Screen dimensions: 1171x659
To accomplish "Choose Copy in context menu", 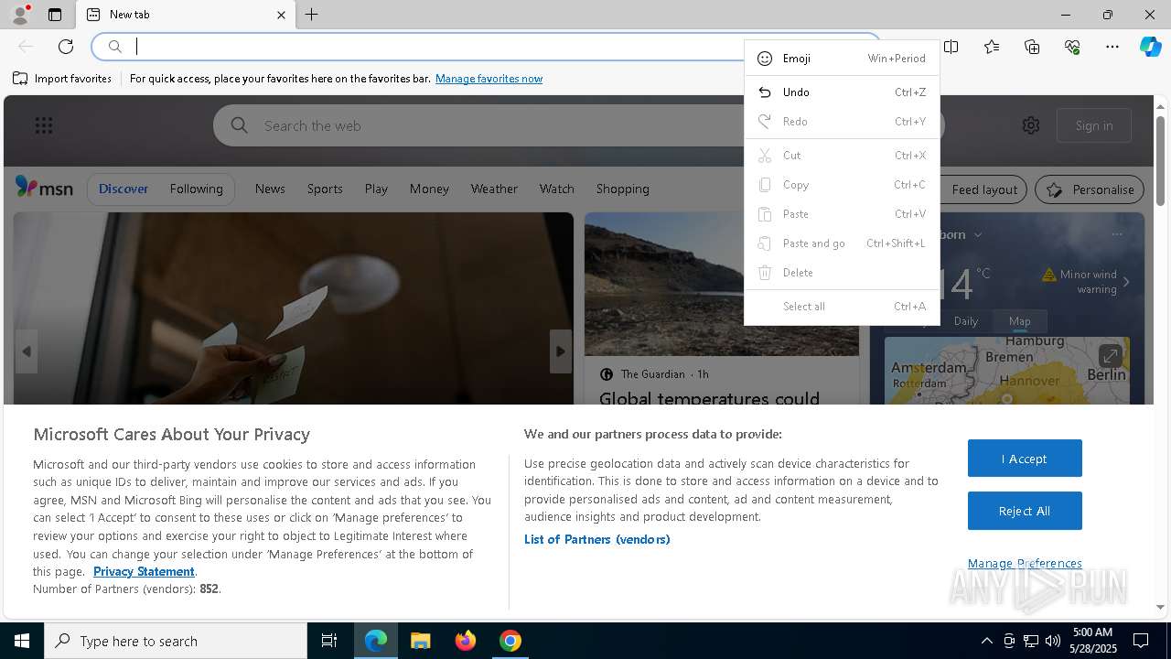I will click(x=842, y=184).
